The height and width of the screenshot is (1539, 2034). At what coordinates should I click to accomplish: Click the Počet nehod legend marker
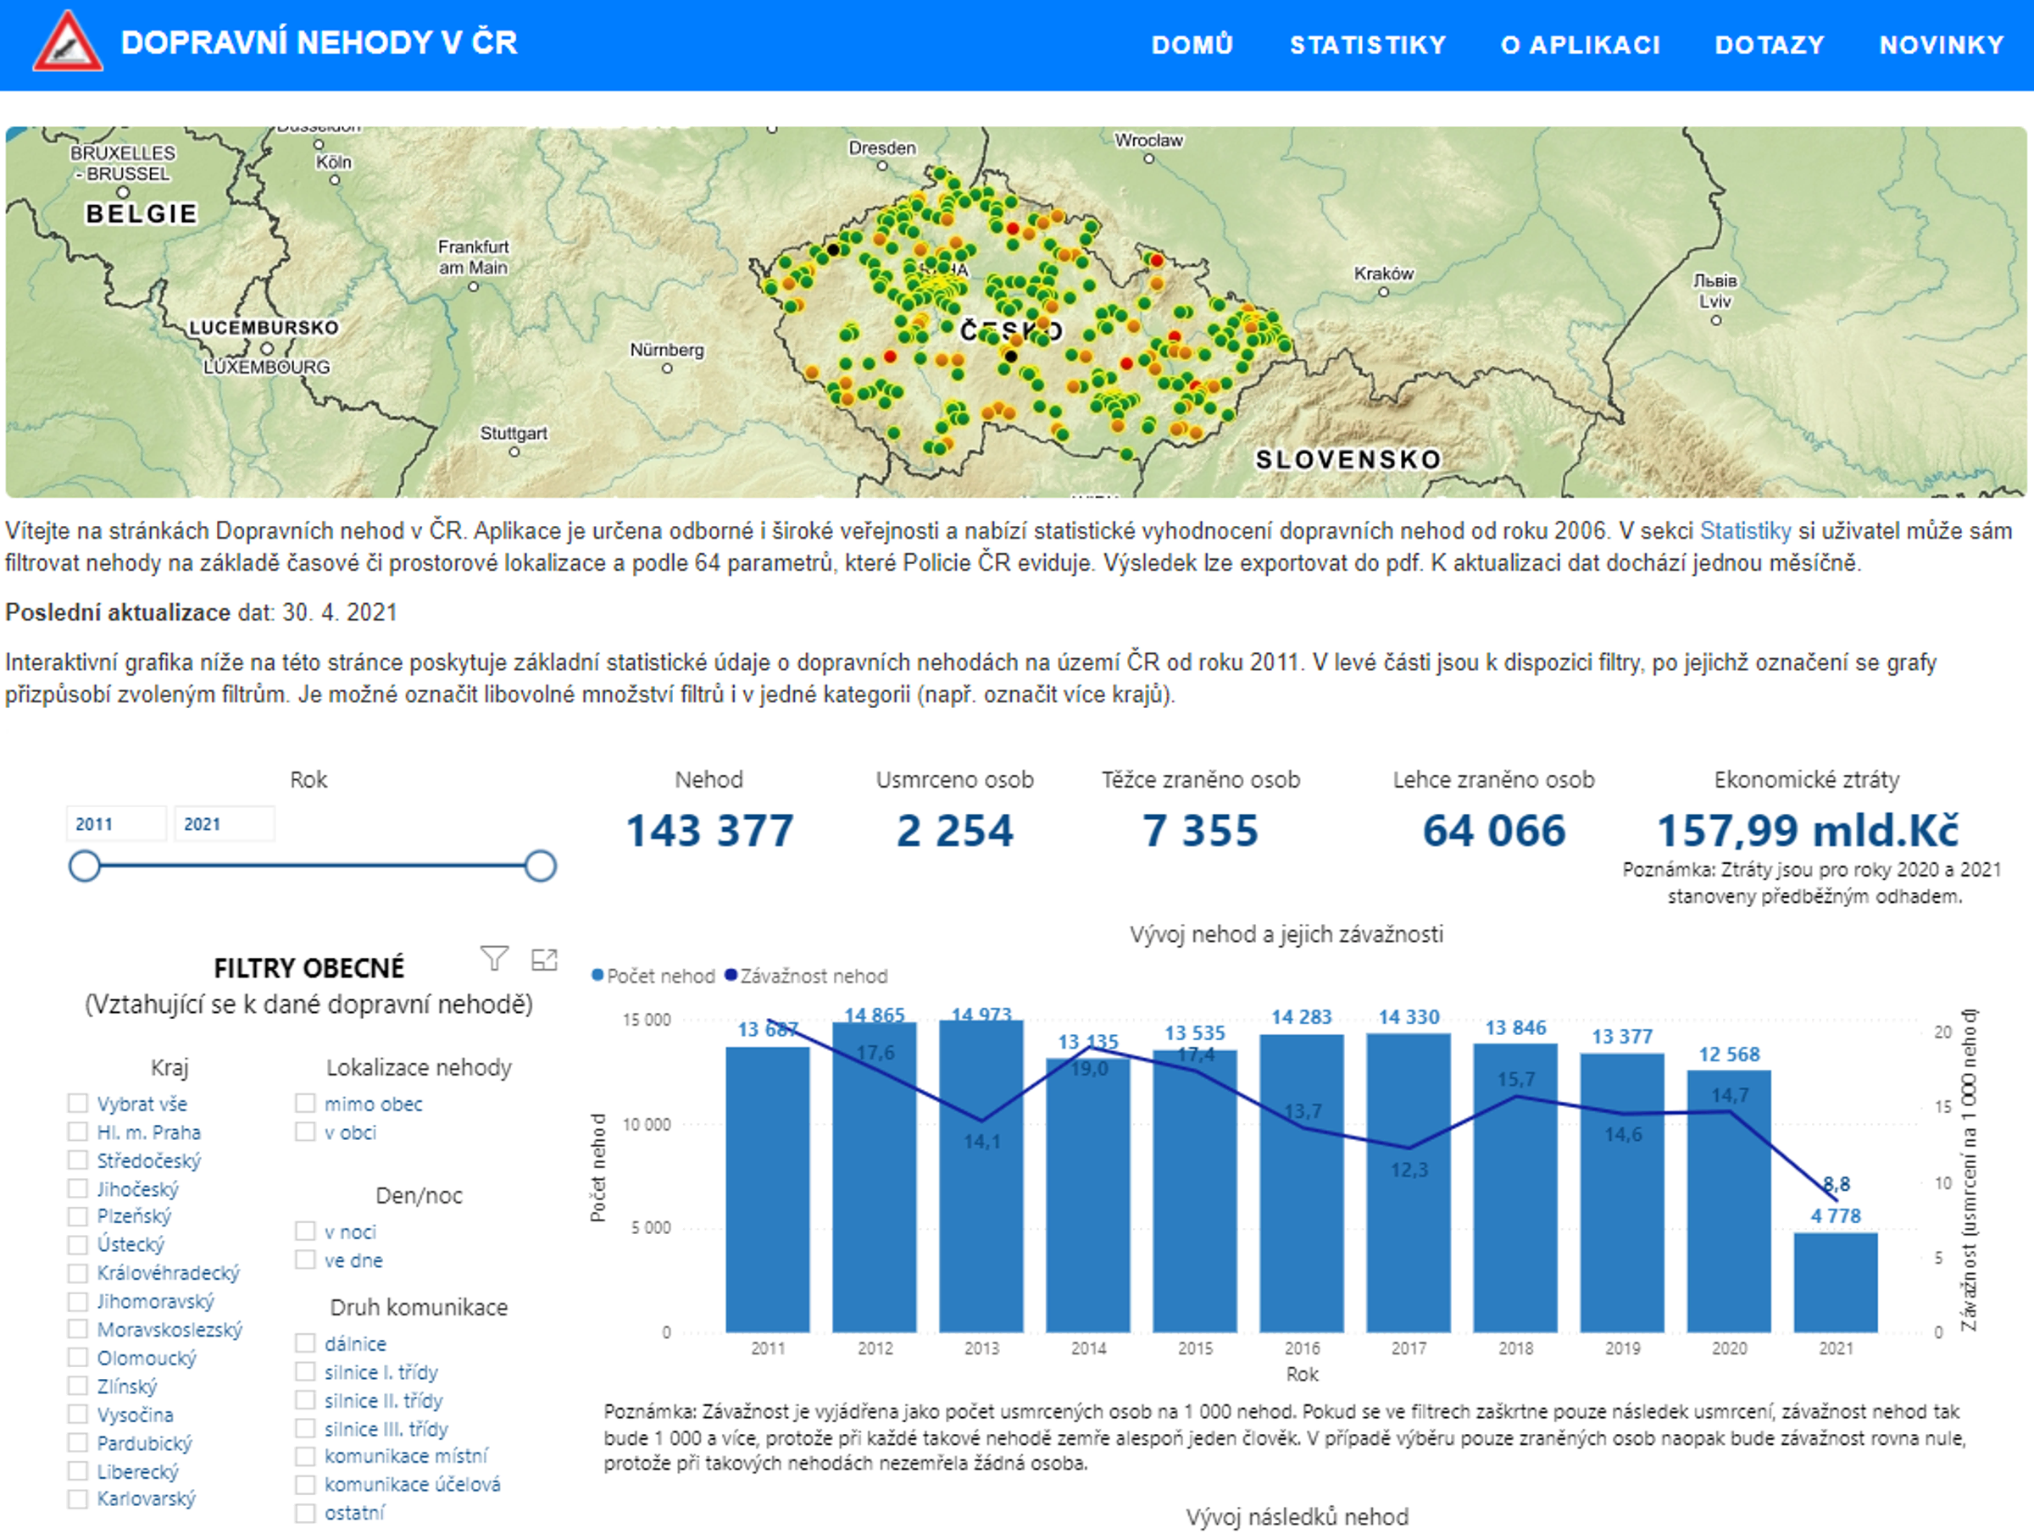pos(597,976)
